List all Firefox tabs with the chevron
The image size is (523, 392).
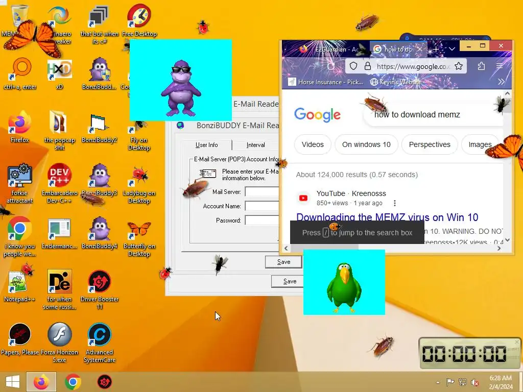452,49
